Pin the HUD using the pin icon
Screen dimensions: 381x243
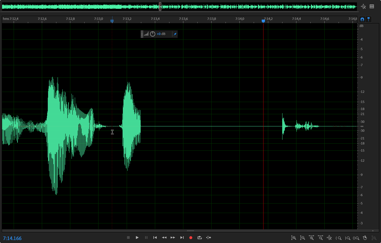(x=175, y=34)
